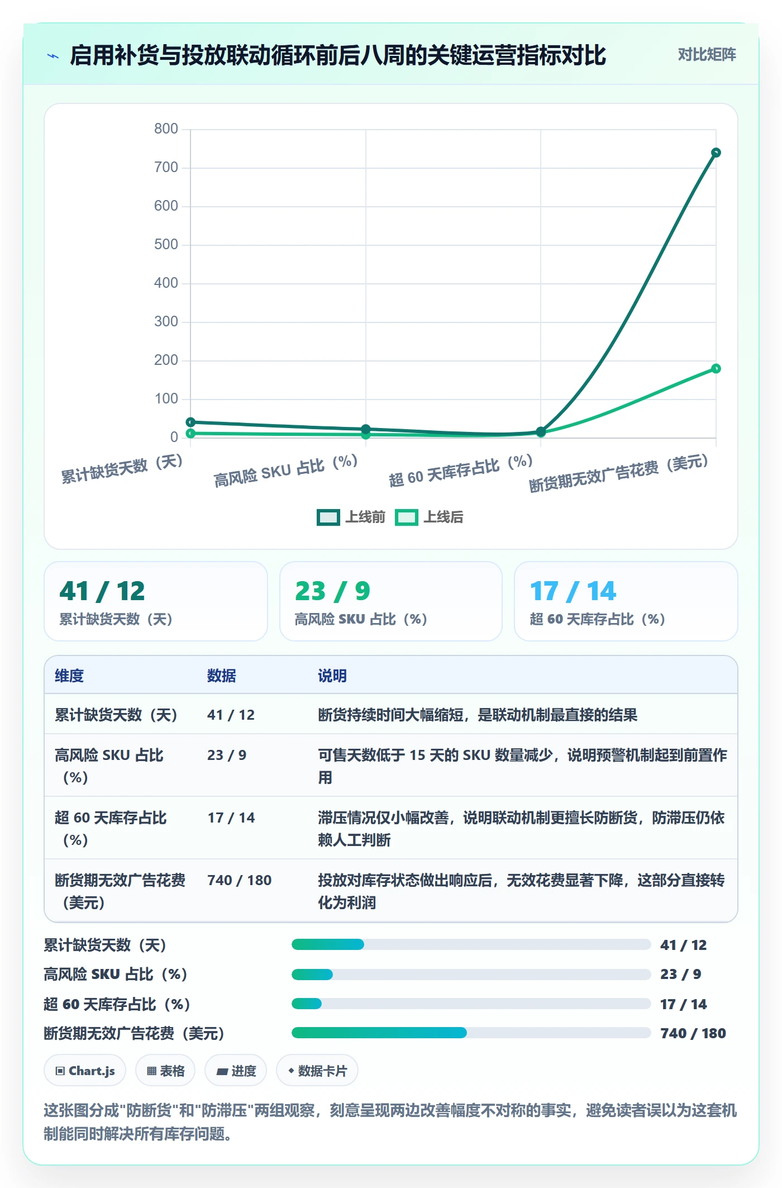The height and width of the screenshot is (1188, 782).
Task: Click the 数据卡片 tag chip
Action: (317, 1071)
